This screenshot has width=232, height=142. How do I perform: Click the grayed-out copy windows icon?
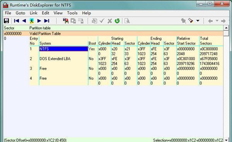pos(73,21)
